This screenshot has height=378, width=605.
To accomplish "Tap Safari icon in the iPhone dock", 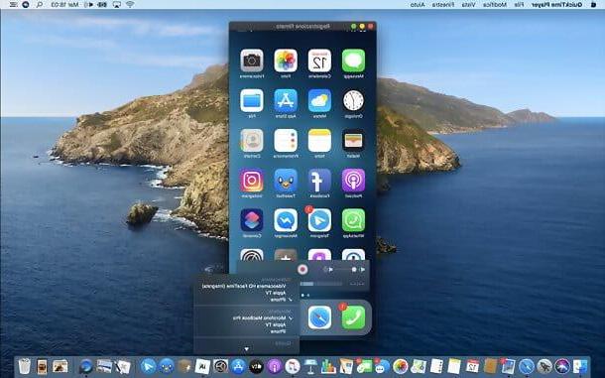I will tap(319, 317).
